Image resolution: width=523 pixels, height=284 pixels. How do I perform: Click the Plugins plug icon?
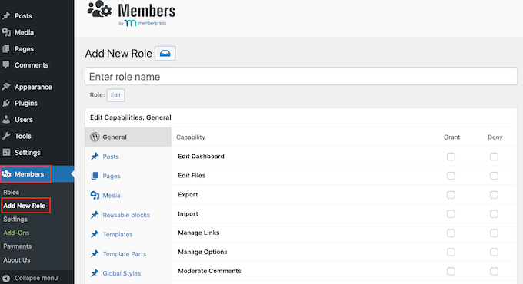[x=6, y=103]
